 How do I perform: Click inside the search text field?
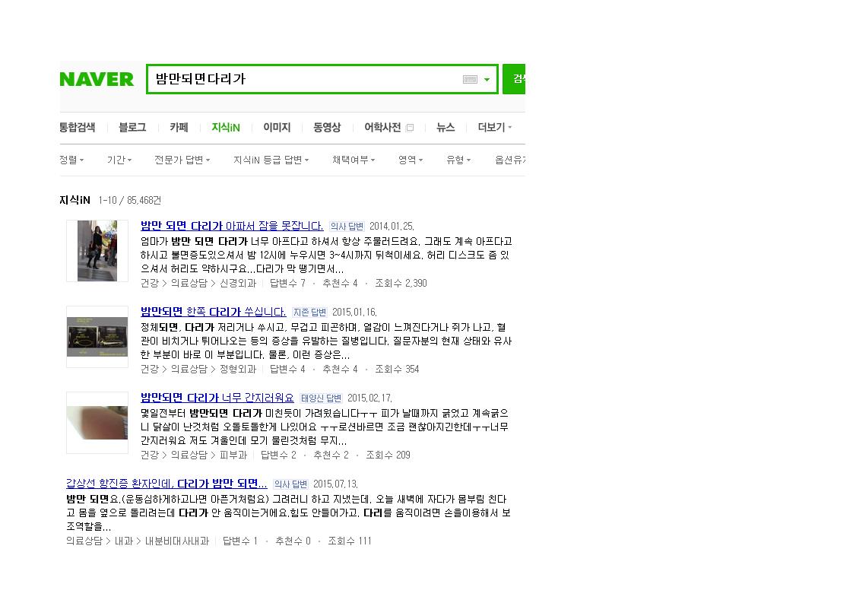tap(304, 79)
